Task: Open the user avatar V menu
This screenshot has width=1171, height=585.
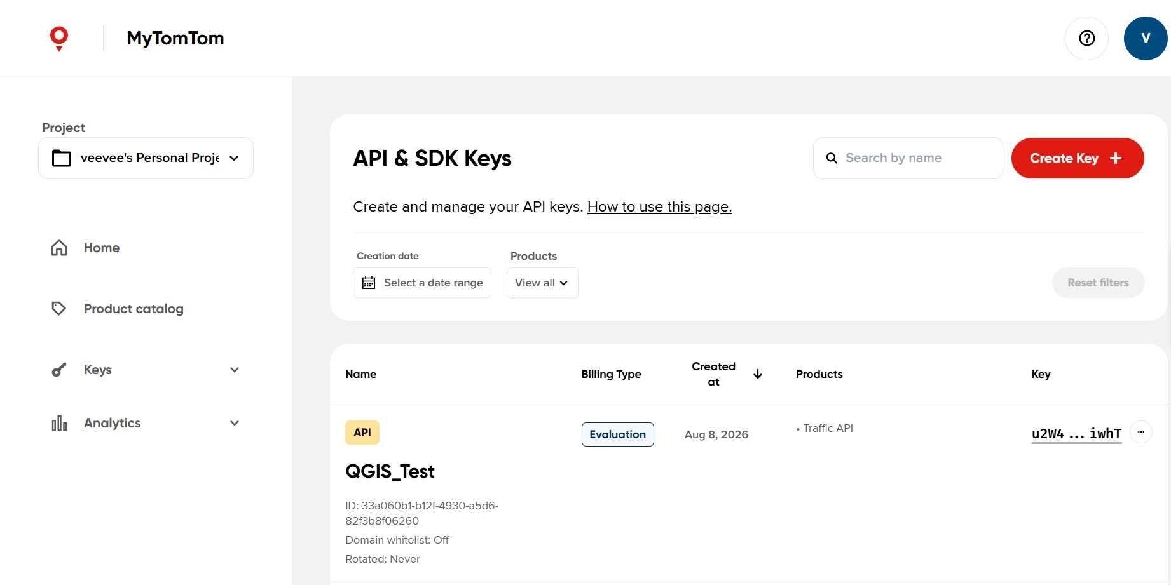Action: [x=1146, y=38]
